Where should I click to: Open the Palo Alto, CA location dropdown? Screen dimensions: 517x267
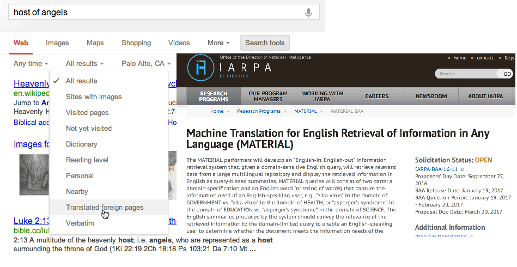146,64
